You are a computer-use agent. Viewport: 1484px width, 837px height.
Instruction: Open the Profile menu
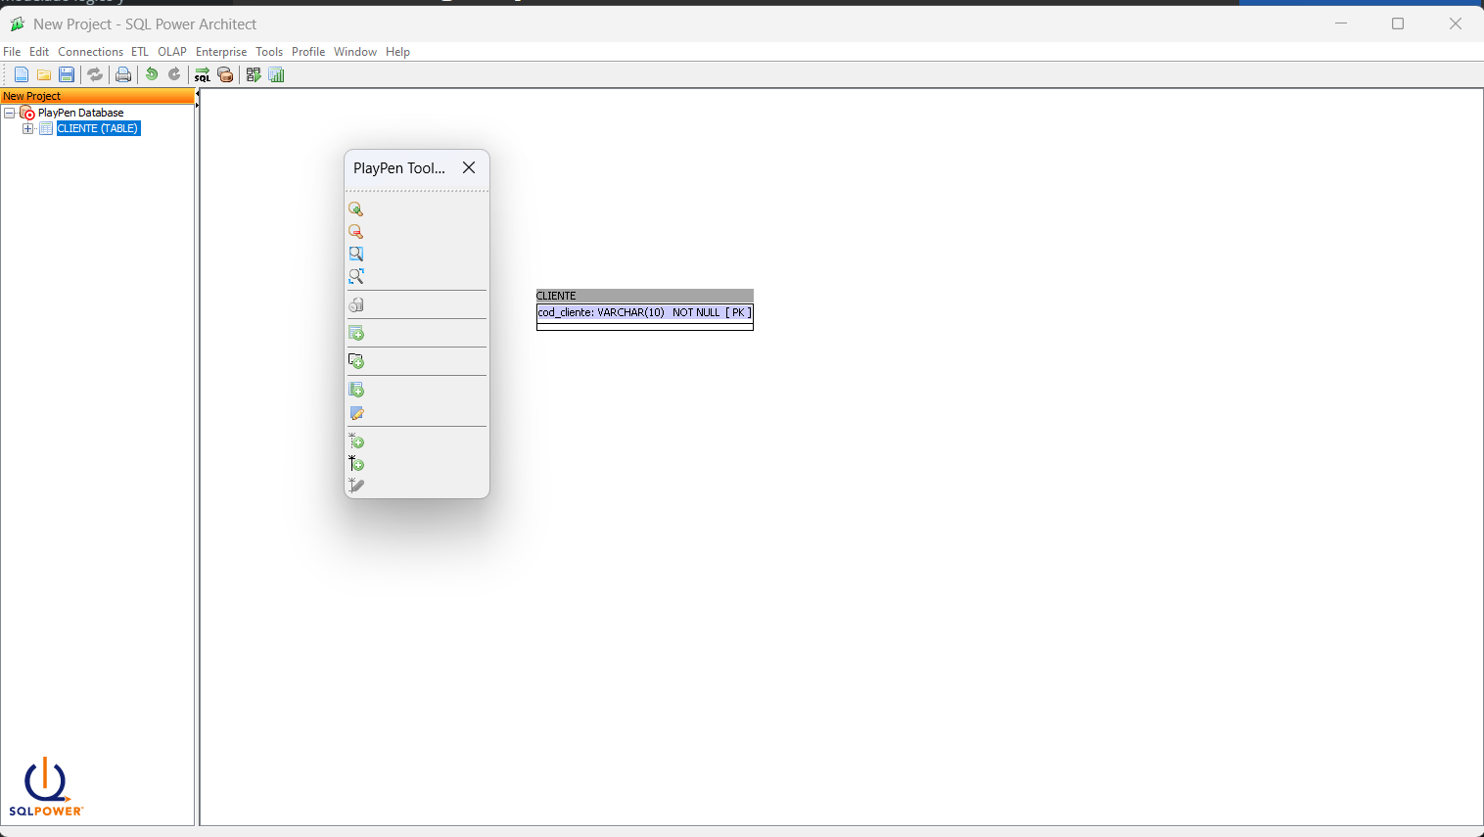308,52
